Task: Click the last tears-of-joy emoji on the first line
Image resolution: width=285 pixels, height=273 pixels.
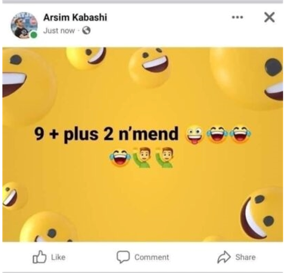Action: click(x=240, y=134)
